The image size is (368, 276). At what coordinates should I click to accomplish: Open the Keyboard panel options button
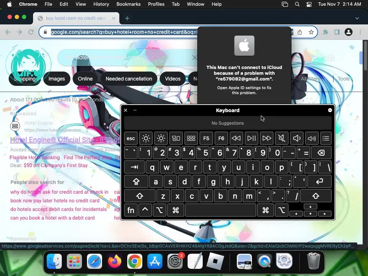coord(330,110)
